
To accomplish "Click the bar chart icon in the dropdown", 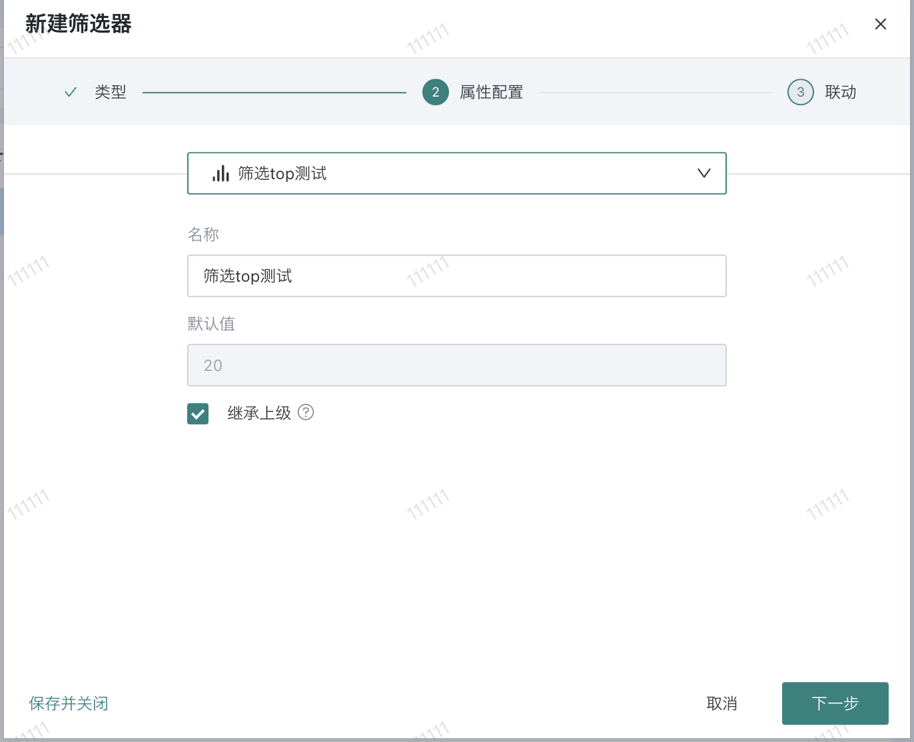I will 221,174.
